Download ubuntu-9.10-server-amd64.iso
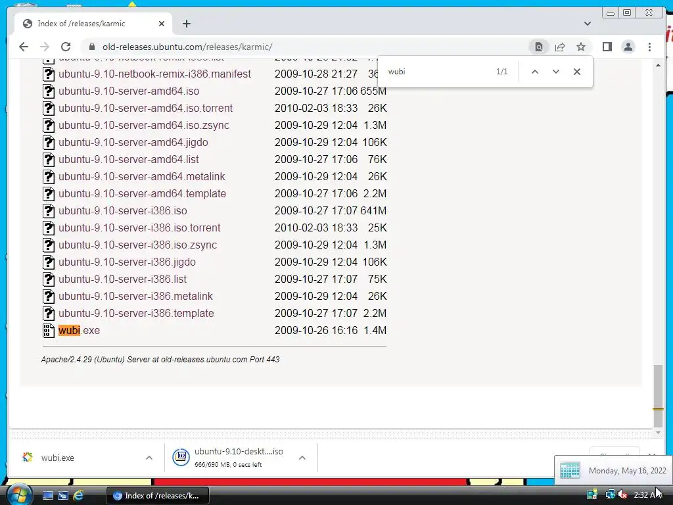 click(129, 91)
